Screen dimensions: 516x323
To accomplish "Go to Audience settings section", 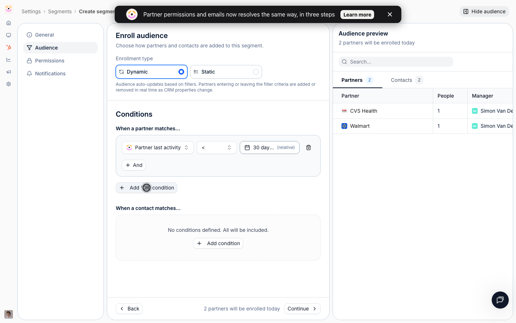I will 61,48.
